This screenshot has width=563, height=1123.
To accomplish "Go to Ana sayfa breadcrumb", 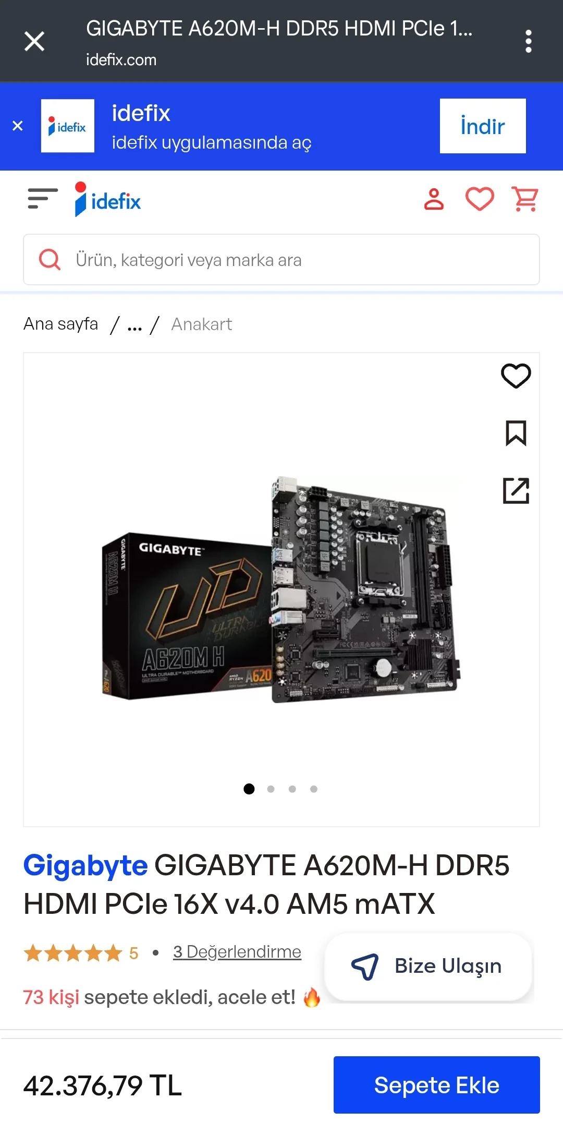I will pyautogui.click(x=60, y=324).
